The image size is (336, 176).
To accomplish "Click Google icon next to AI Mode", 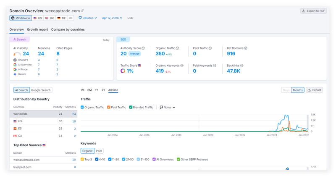I will pyautogui.click(x=15, y=69).
